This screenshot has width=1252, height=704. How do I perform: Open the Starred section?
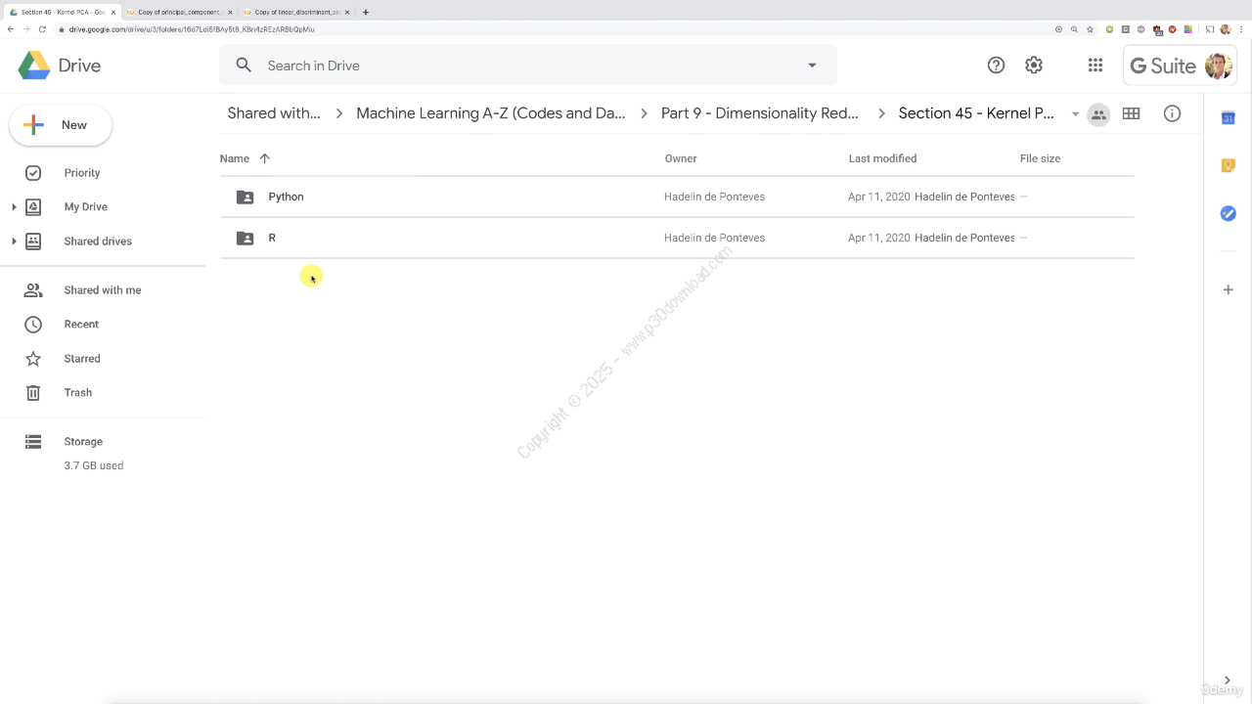82,359
